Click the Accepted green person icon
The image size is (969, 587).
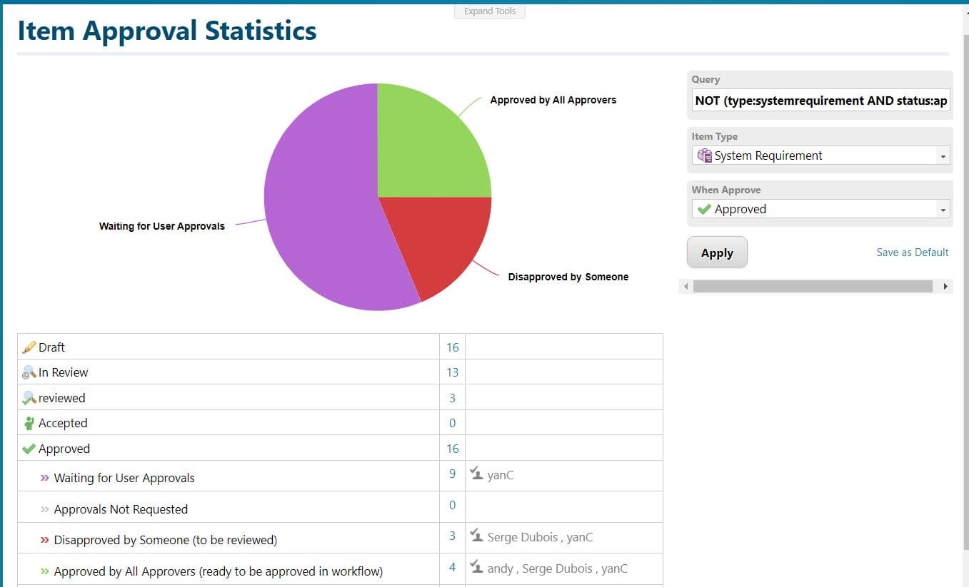(29, 424)
